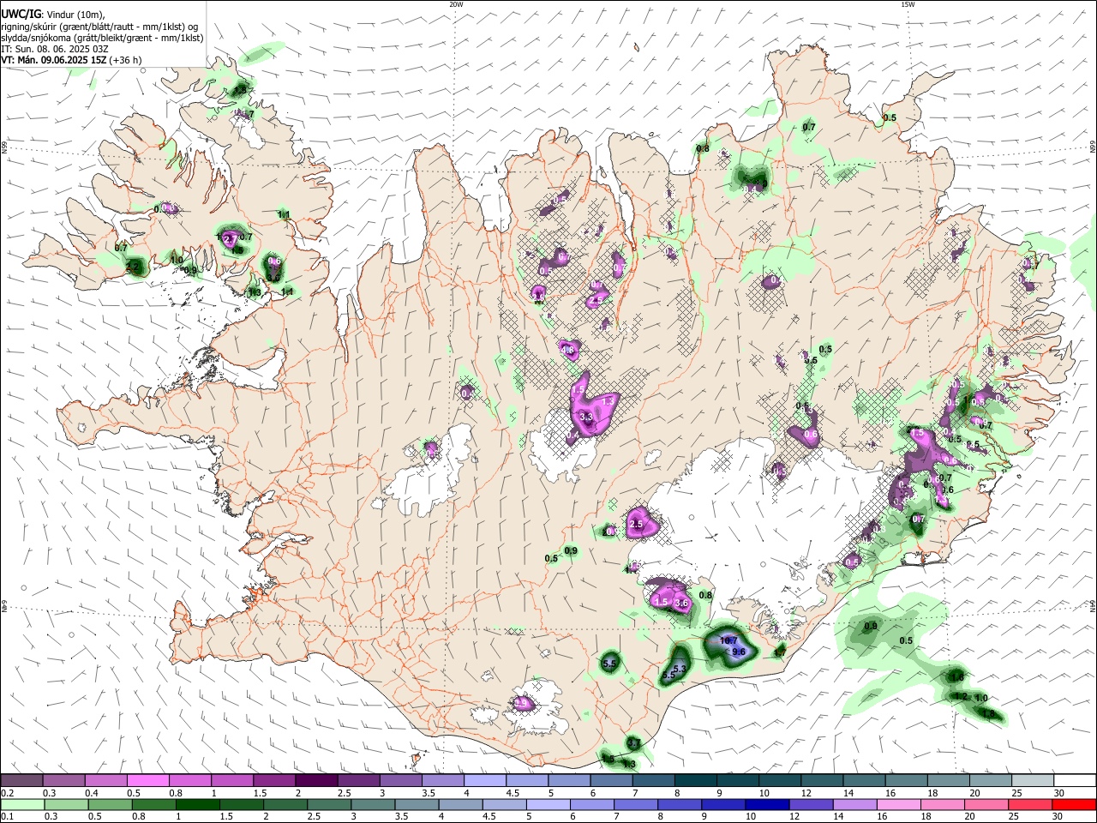This screenshot has width=1097, height=823.
Task: Click the '0.2' label on the snow scale
Action: 7,793
